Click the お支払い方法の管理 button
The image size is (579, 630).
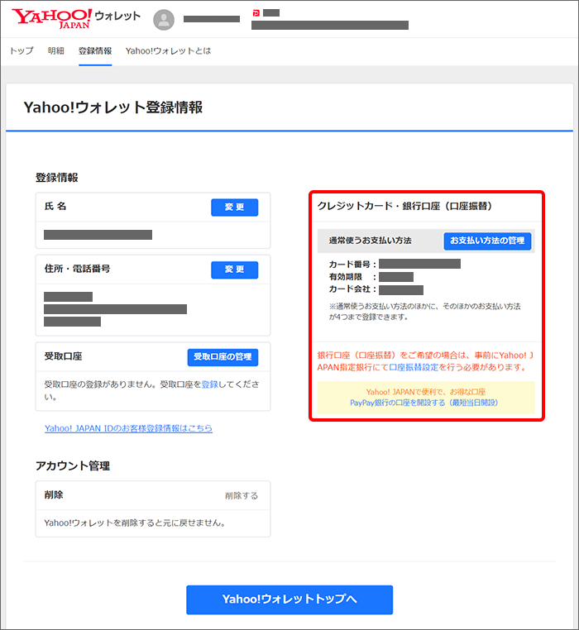[x=487, y=241]
